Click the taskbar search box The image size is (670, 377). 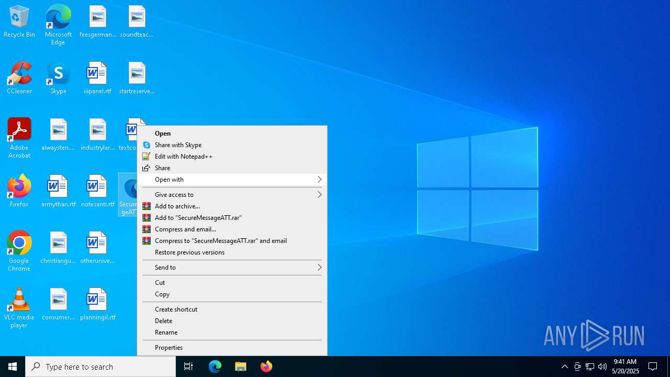[x=100, y=367]
